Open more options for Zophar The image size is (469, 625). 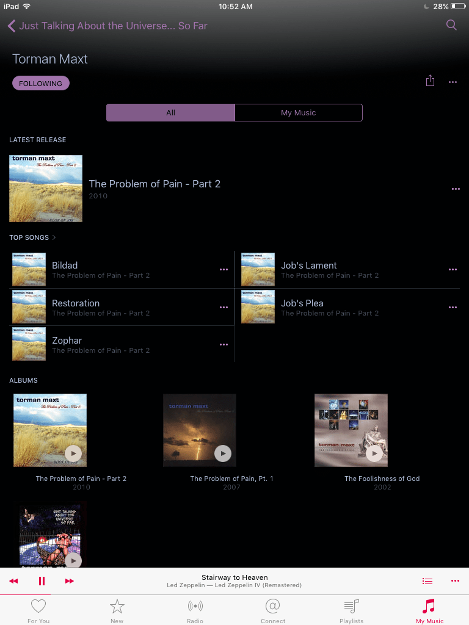224,345
